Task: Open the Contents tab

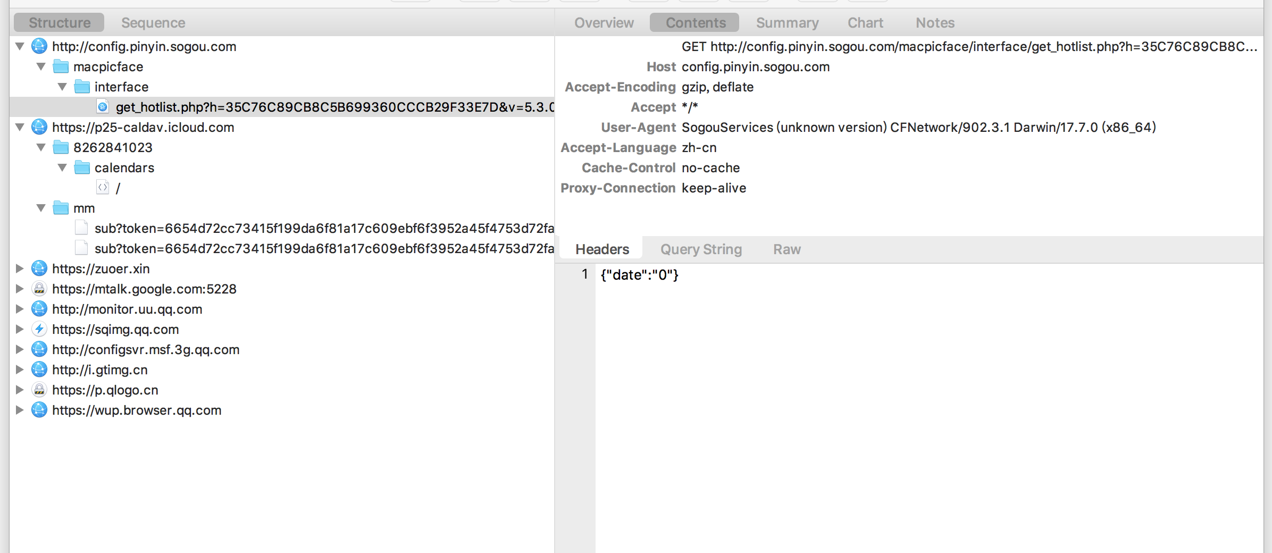Action: [696, 23]
